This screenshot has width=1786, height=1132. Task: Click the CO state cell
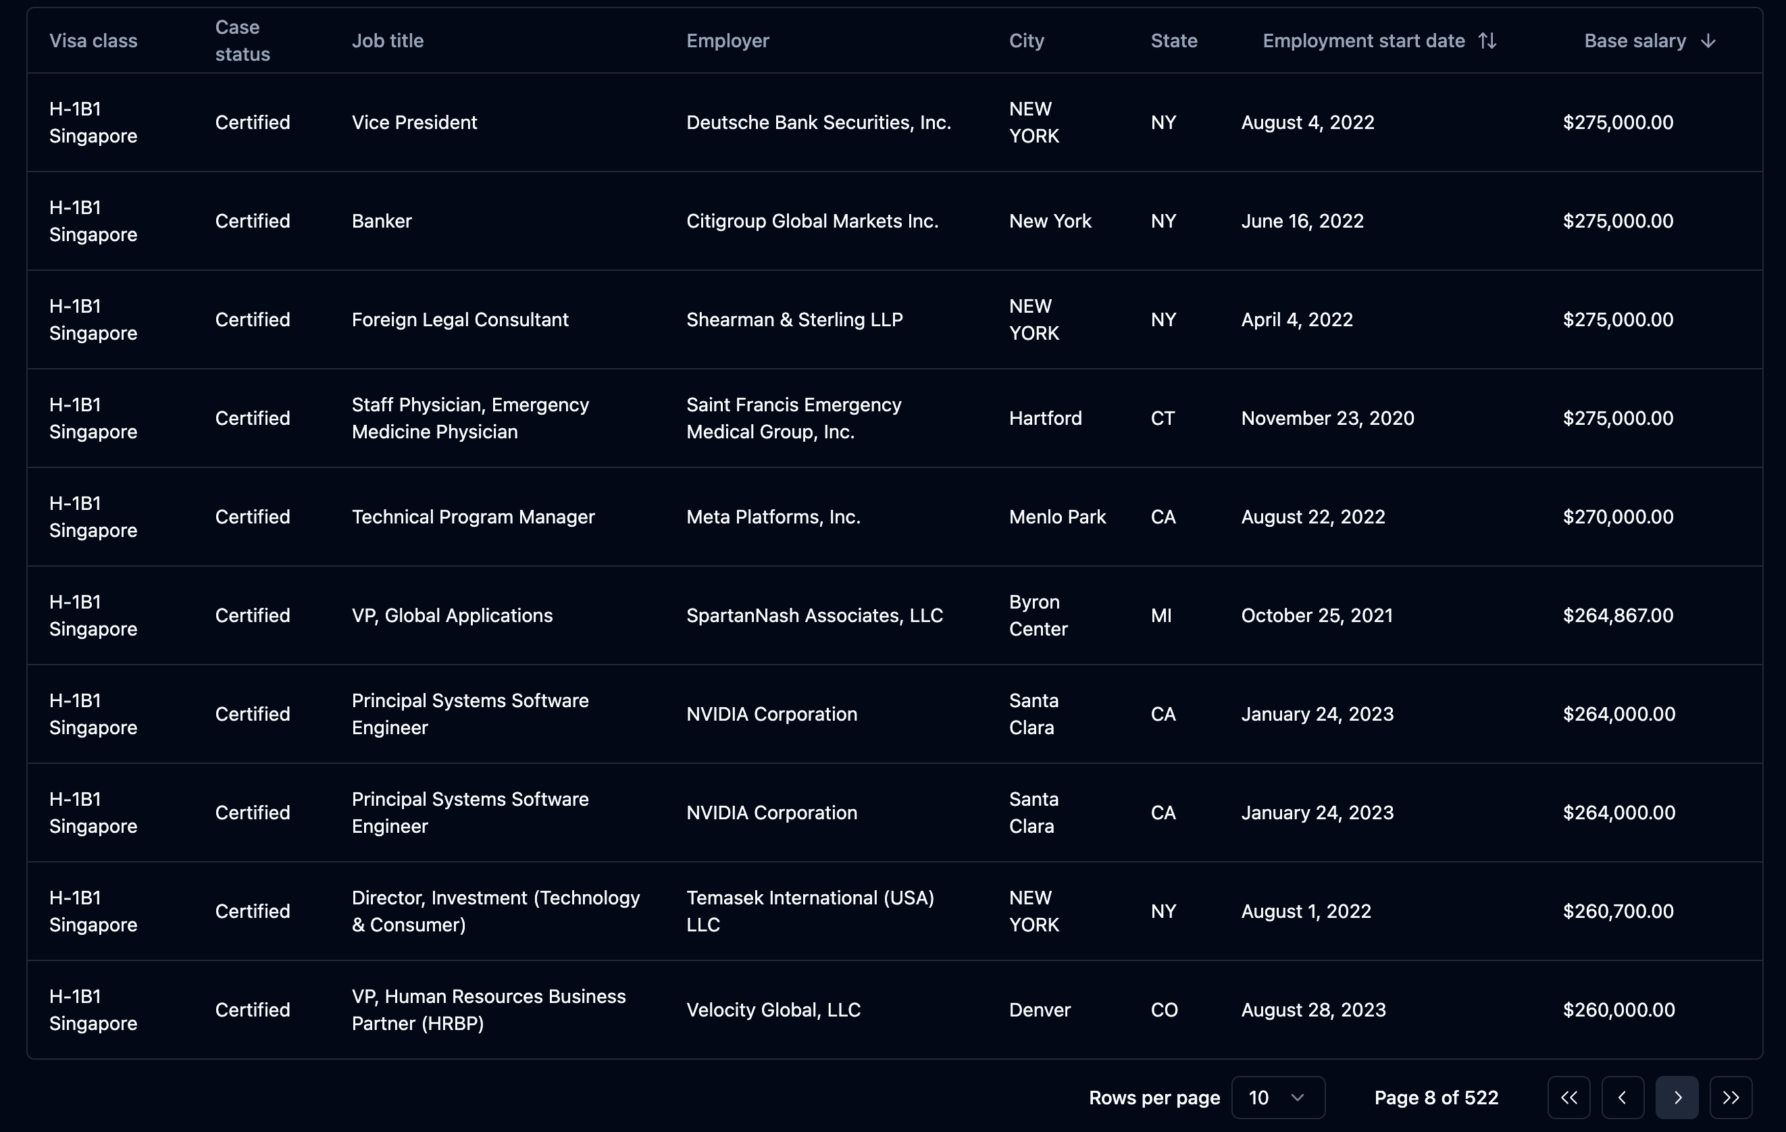coord(1164,1010)
